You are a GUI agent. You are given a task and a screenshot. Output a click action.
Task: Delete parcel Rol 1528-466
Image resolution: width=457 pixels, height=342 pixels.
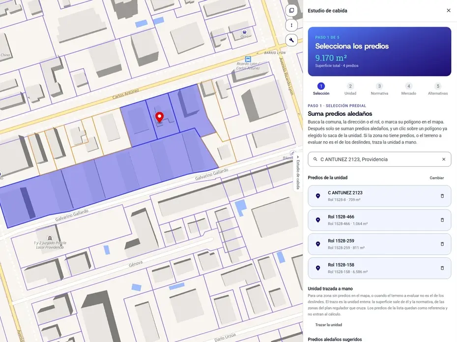(x=442, y=220)
